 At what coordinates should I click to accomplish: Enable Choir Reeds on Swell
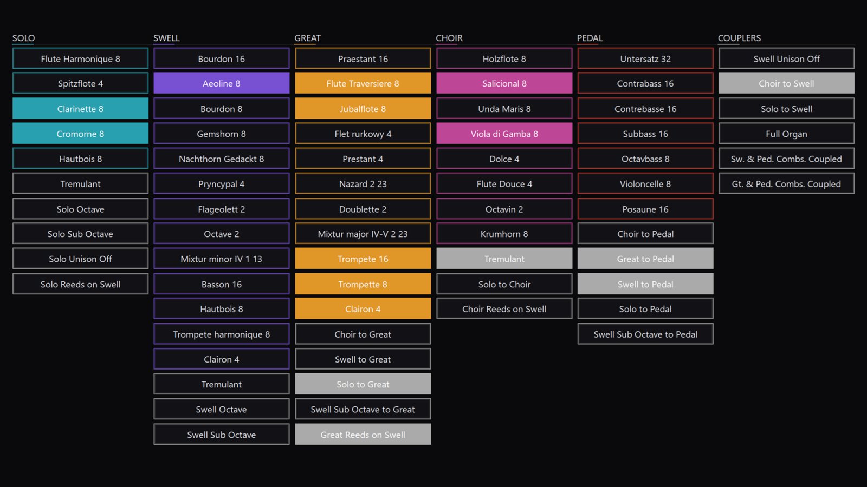[x=504, y=309]
